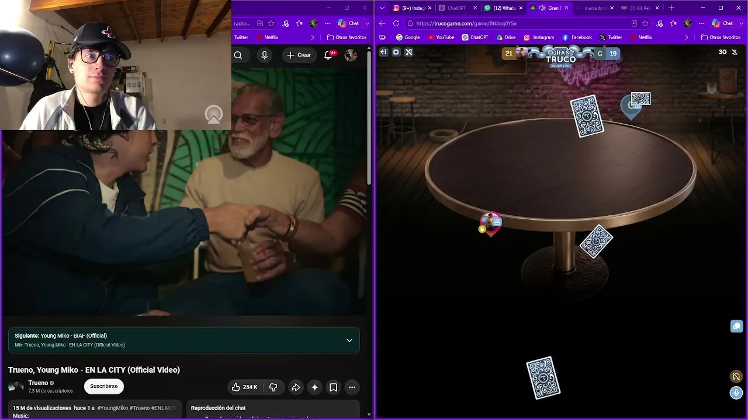Image resolution: width=748 pixels, height=420 pixels.
Task: Click the player avatar at table's left edge
Action: (x=490, y=222)
